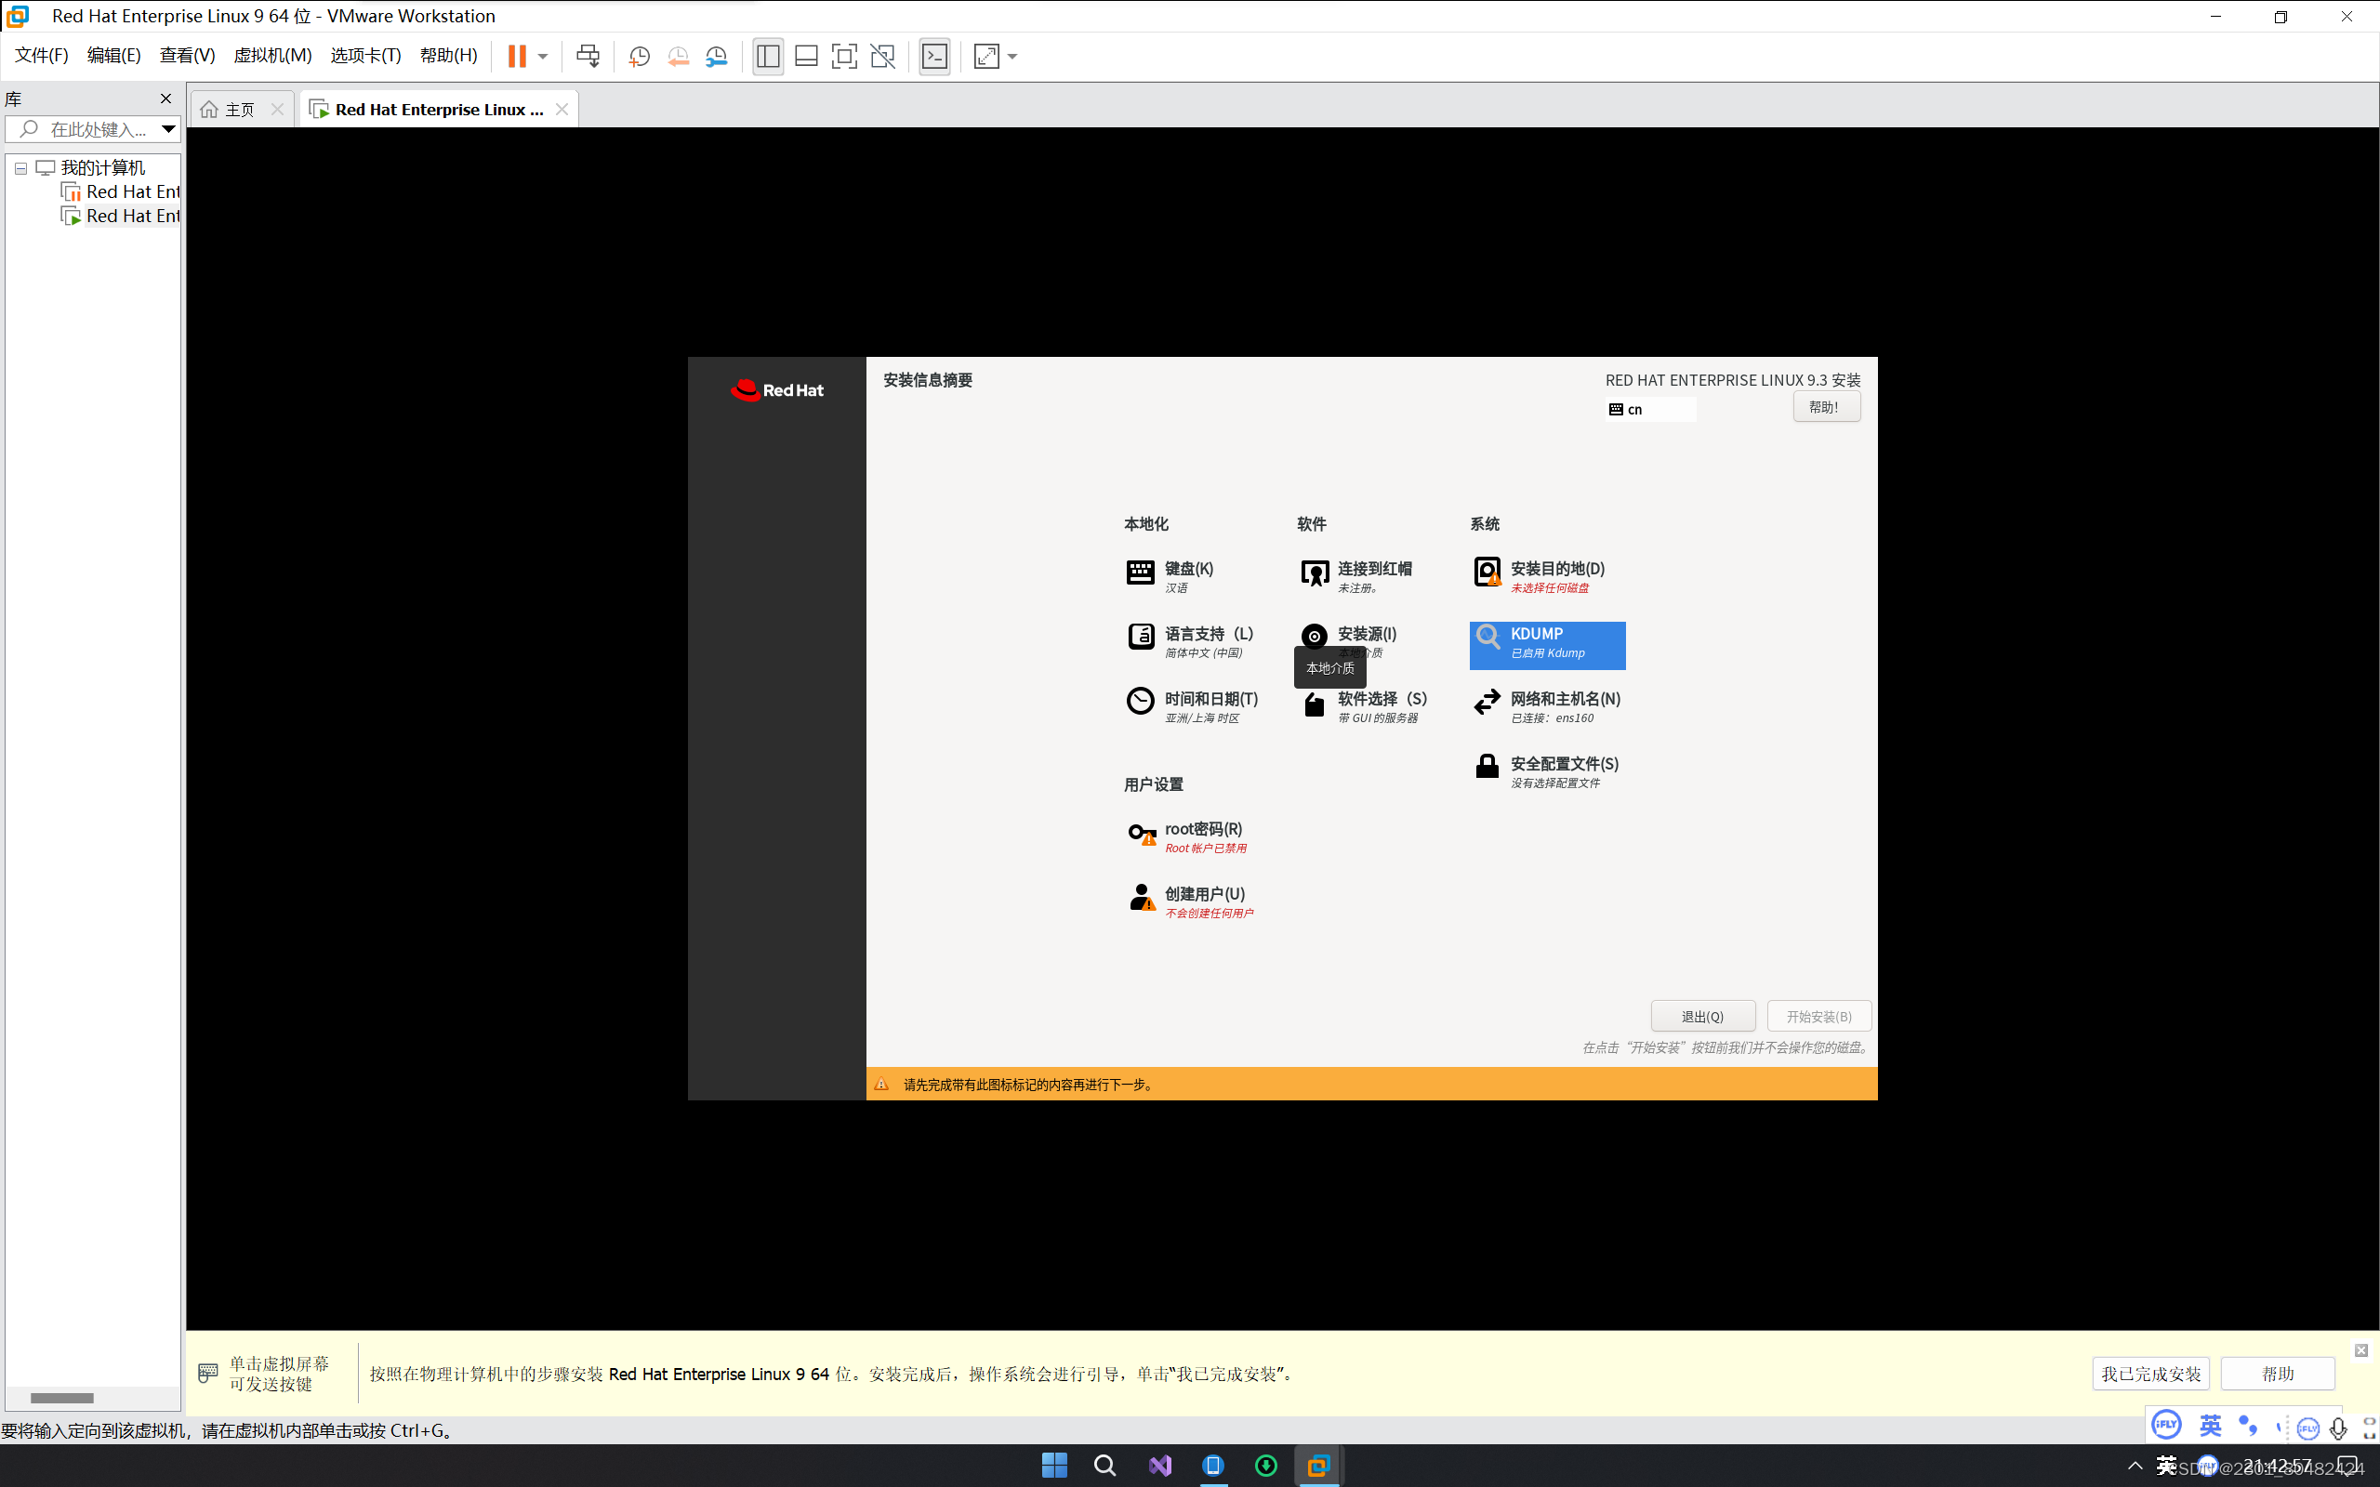Click the Send Ctrl+Alt+Del toolbar icon
The image size is (2380, 1487).
(x=588, y=56)
